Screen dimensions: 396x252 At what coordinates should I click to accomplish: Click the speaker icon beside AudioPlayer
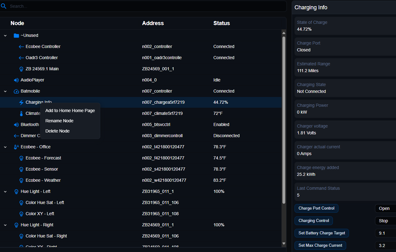pyautogui.click(x=16, y=80)
